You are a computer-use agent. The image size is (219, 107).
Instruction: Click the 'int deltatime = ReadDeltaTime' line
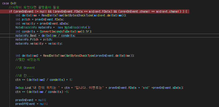71,15
